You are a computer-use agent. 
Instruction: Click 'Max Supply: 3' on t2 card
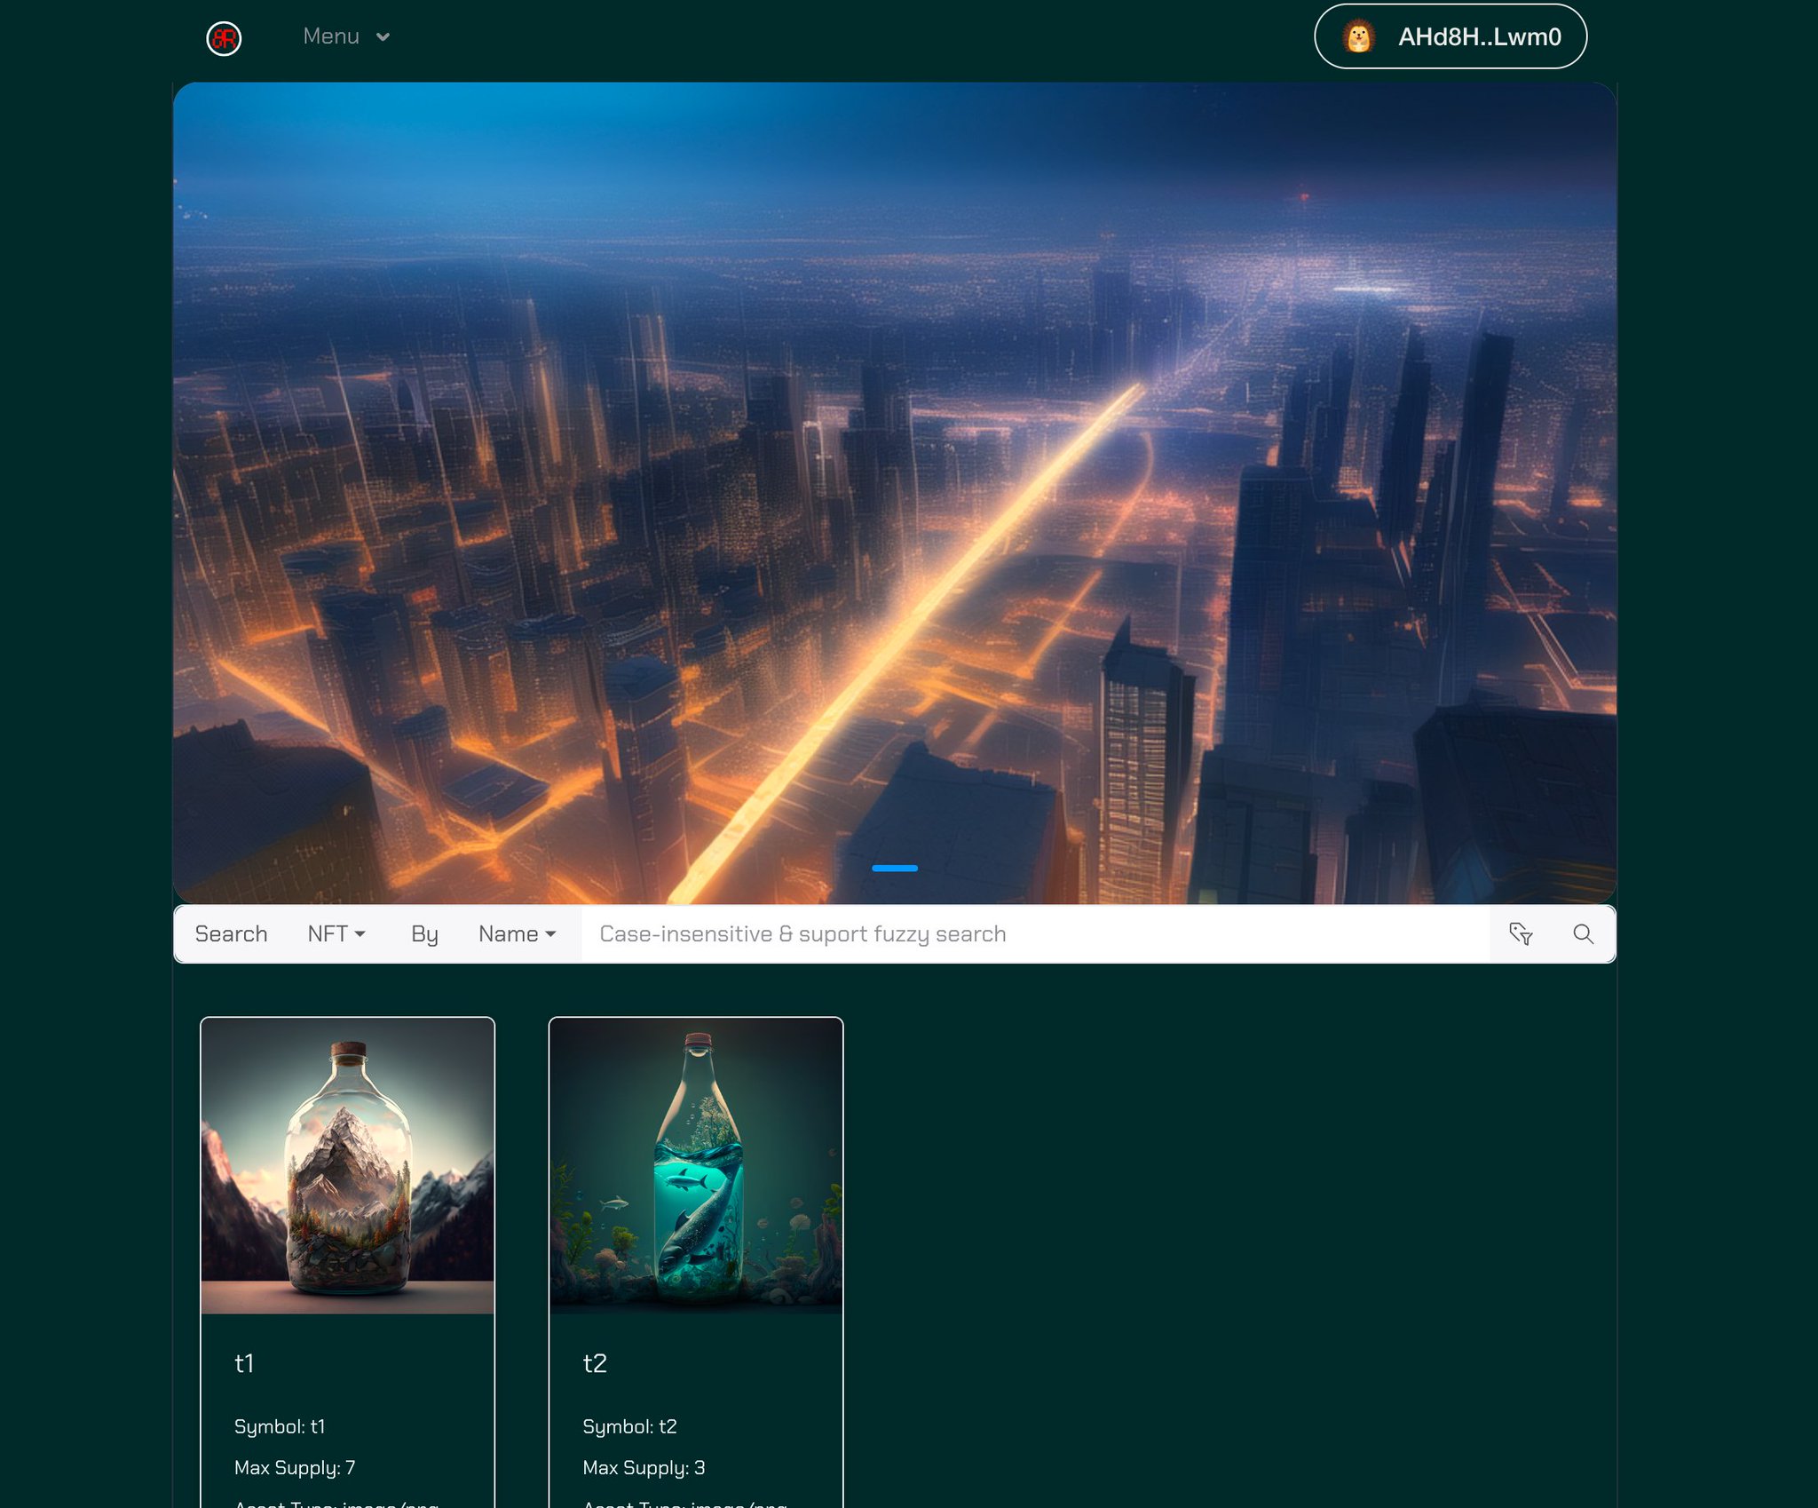pos(644,1467)
